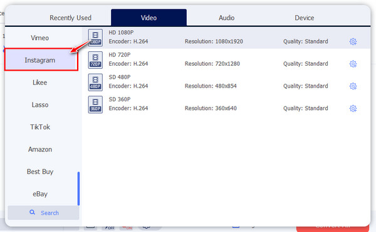Click Quality: Standard in HD 1080P row
Viewport: 376px width, 232px height.
pos(306,41)
